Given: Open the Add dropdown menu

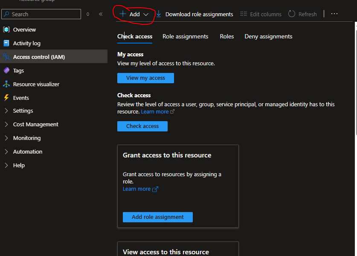Looking at the screenshot, I should pyautogui.click(x=134, y=14).
